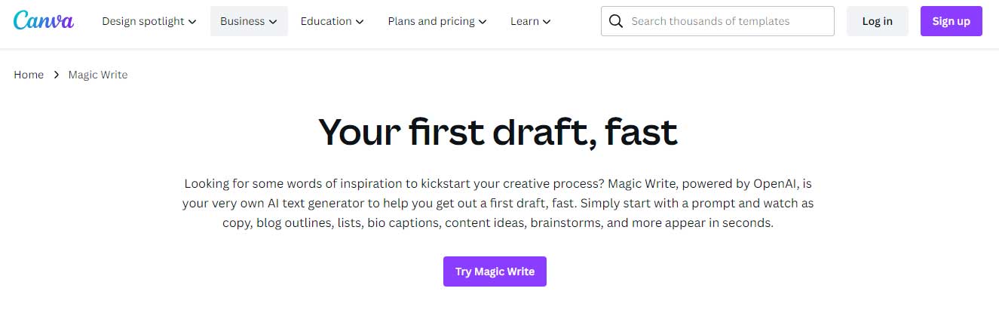Select the Plans and pricing label
The width and height of the screenshot is (999, 322).
point(431,21)
